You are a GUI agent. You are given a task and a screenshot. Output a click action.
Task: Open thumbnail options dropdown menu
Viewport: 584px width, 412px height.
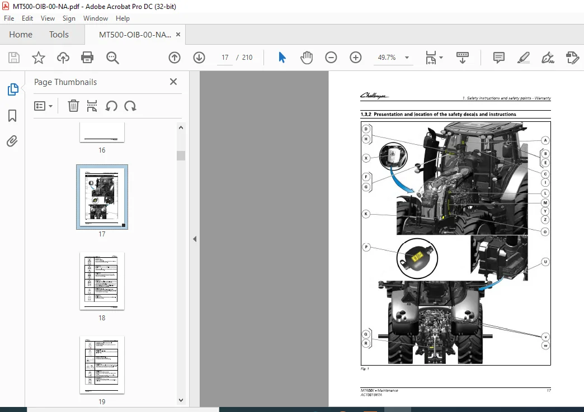[43, 106]
